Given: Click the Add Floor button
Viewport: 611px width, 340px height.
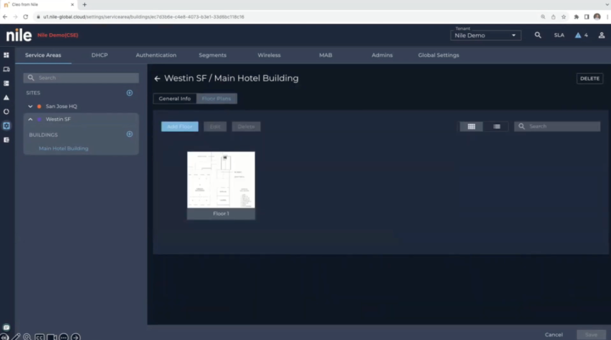Looking at the screenshot, I should pyautogui.click(x=180, y=126).
